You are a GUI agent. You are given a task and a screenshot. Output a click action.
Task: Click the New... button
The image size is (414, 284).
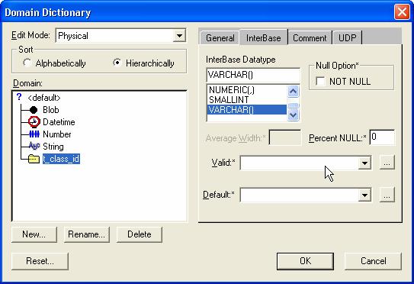point(34,234)
